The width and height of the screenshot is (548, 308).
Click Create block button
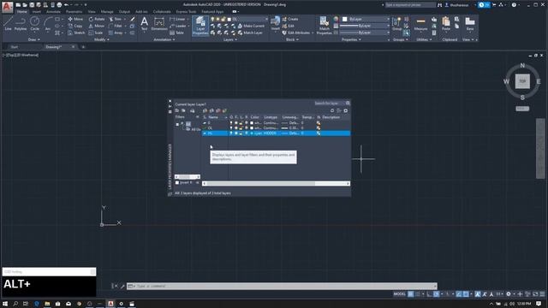[290, 19]
